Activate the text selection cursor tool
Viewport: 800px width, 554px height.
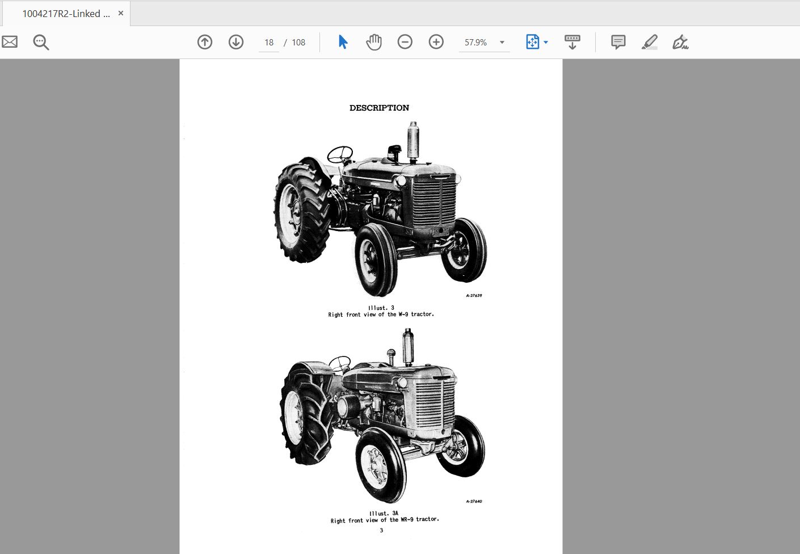(342, 41)
